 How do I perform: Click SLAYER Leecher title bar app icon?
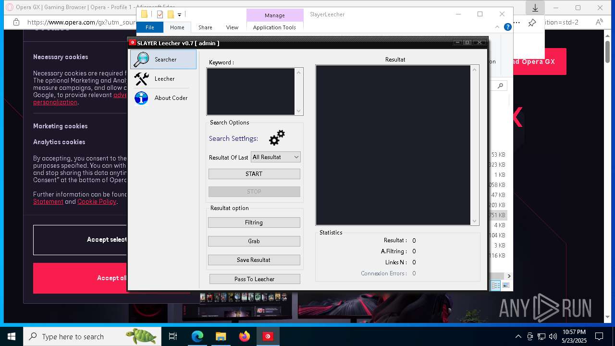[133, 43]
